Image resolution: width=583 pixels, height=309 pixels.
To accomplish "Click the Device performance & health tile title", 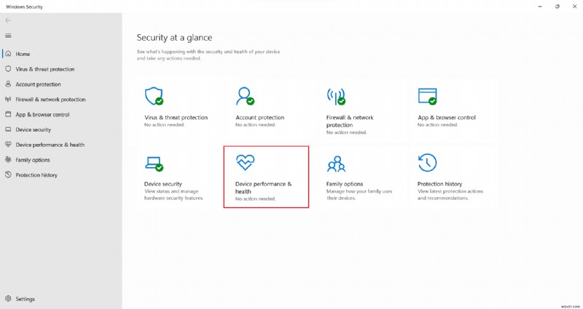I will click(x=264, y=188).
